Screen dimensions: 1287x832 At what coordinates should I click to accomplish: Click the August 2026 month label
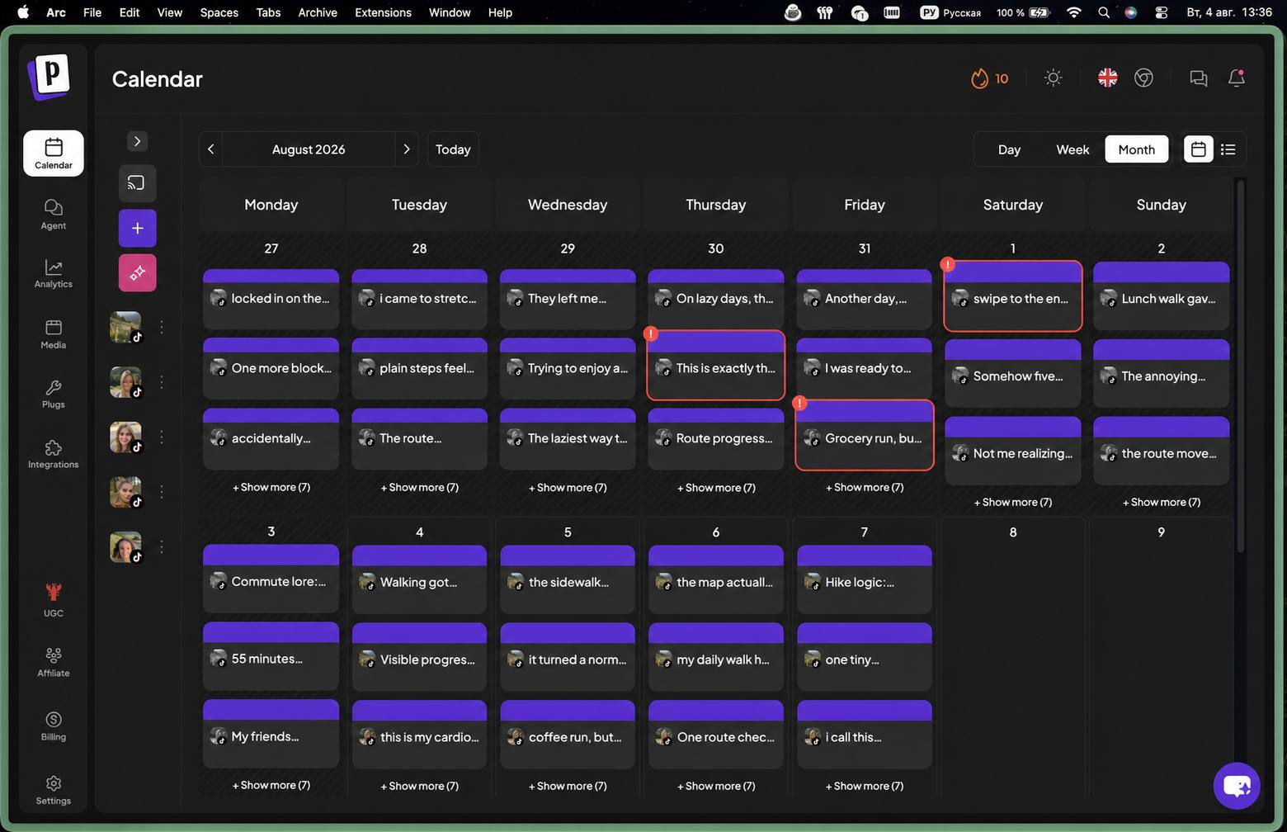(309, 149)
